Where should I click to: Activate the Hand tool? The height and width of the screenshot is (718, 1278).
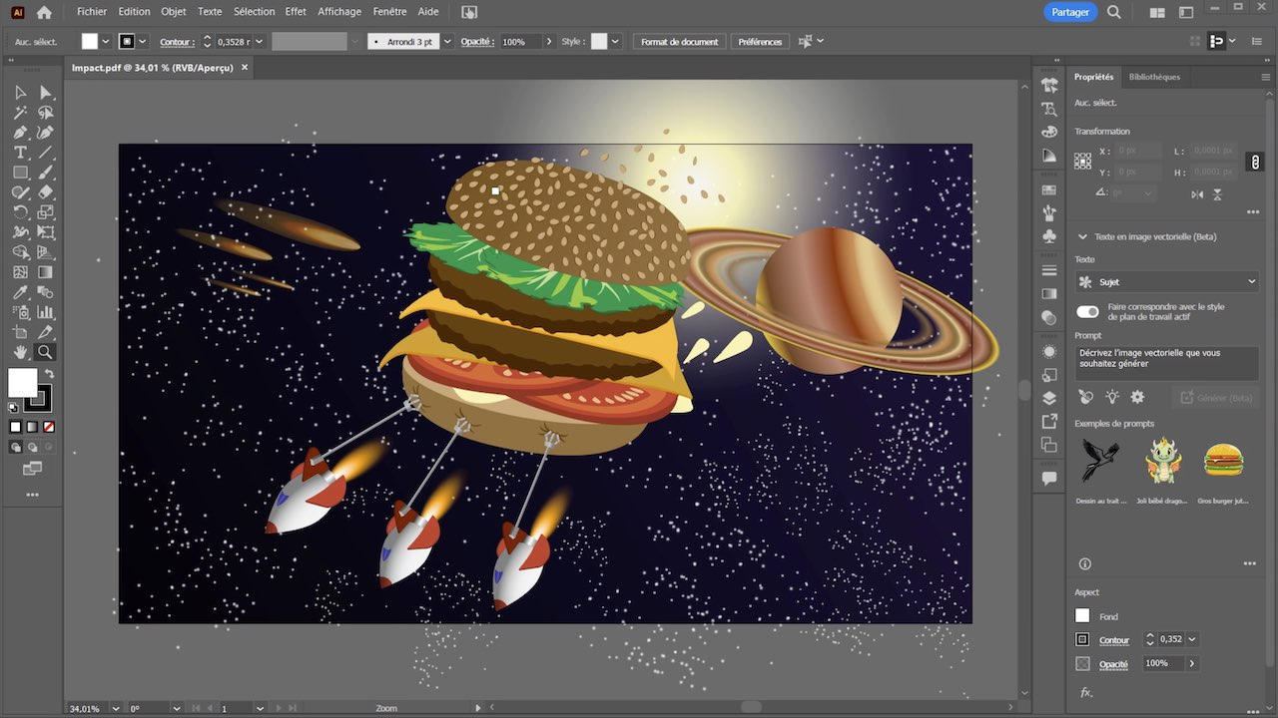click(x=20, y=352)
